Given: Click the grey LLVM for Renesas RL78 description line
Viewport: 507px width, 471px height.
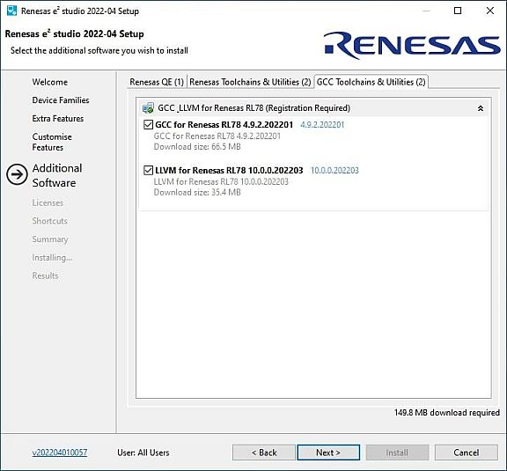Looking at the screenshot, I should 221,182.
